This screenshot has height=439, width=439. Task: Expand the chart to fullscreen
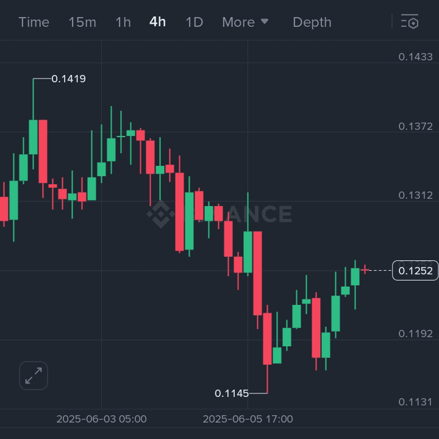coord(34,375)
